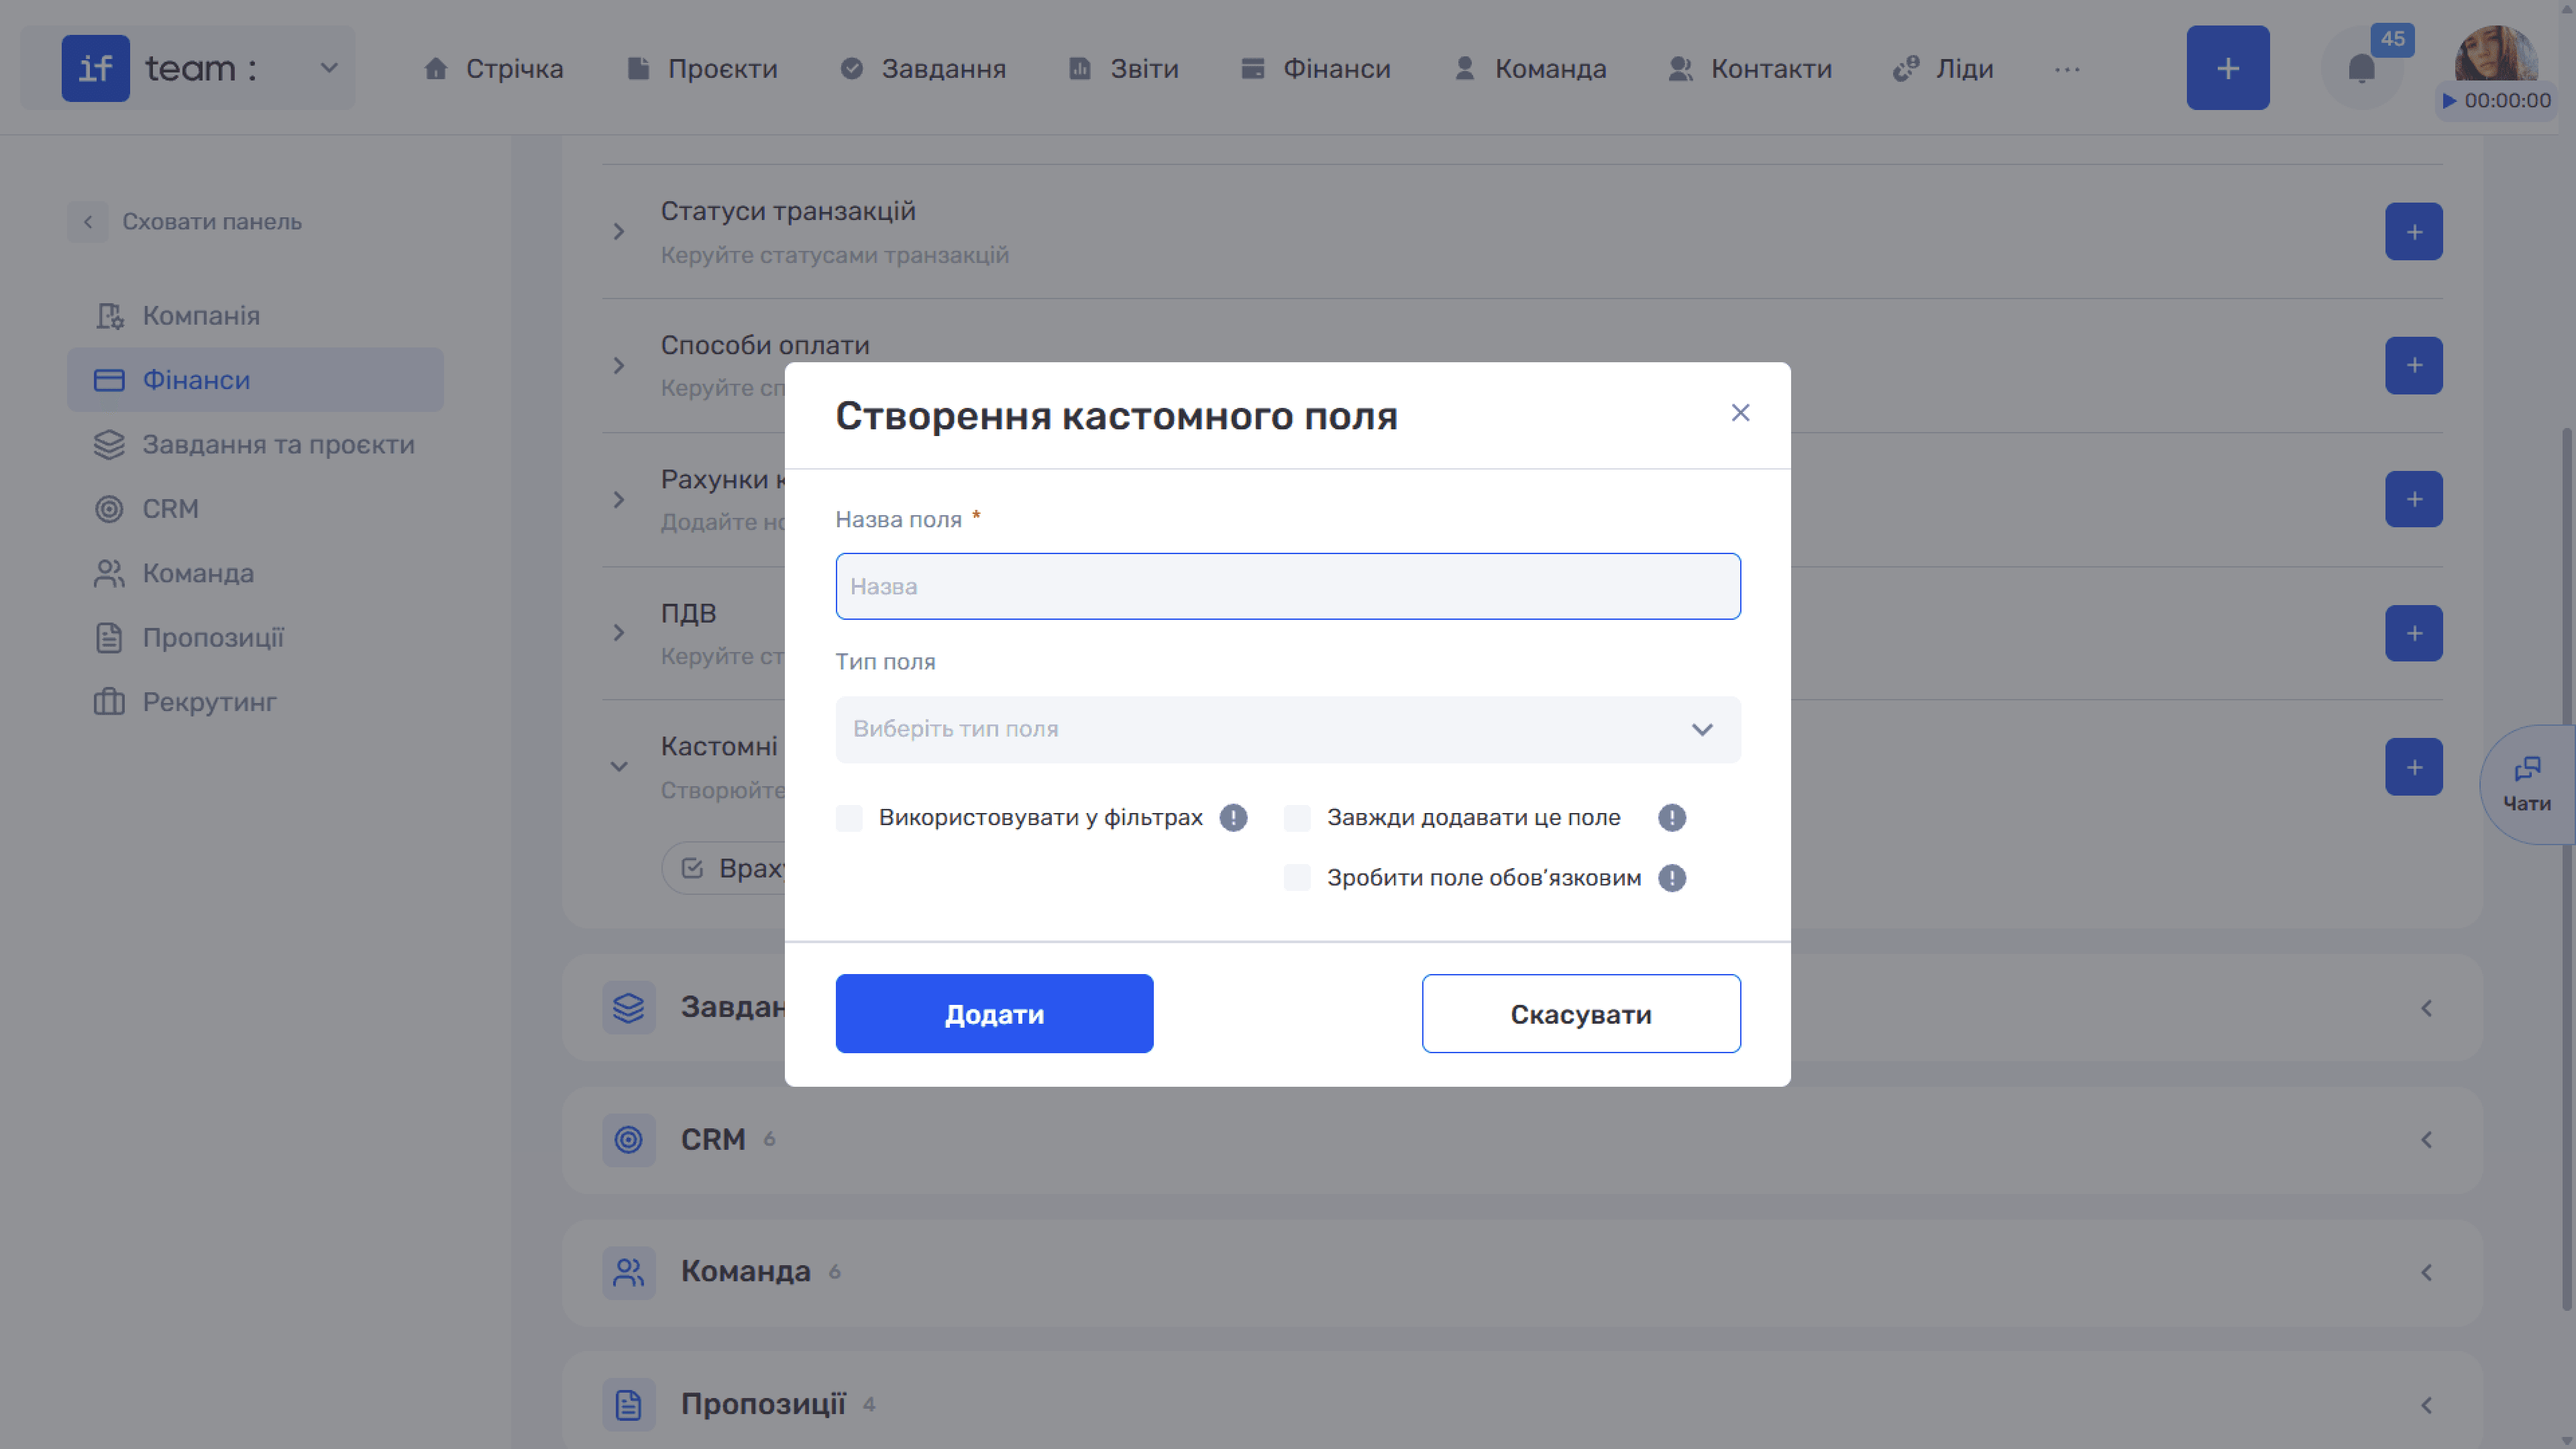
Task: Open the more options ellipsis in top bar
Action: 2067,69
